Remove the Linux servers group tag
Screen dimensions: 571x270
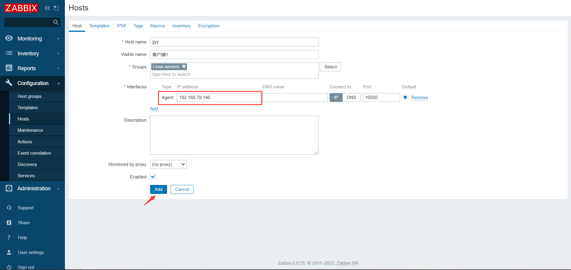point(184,66)
